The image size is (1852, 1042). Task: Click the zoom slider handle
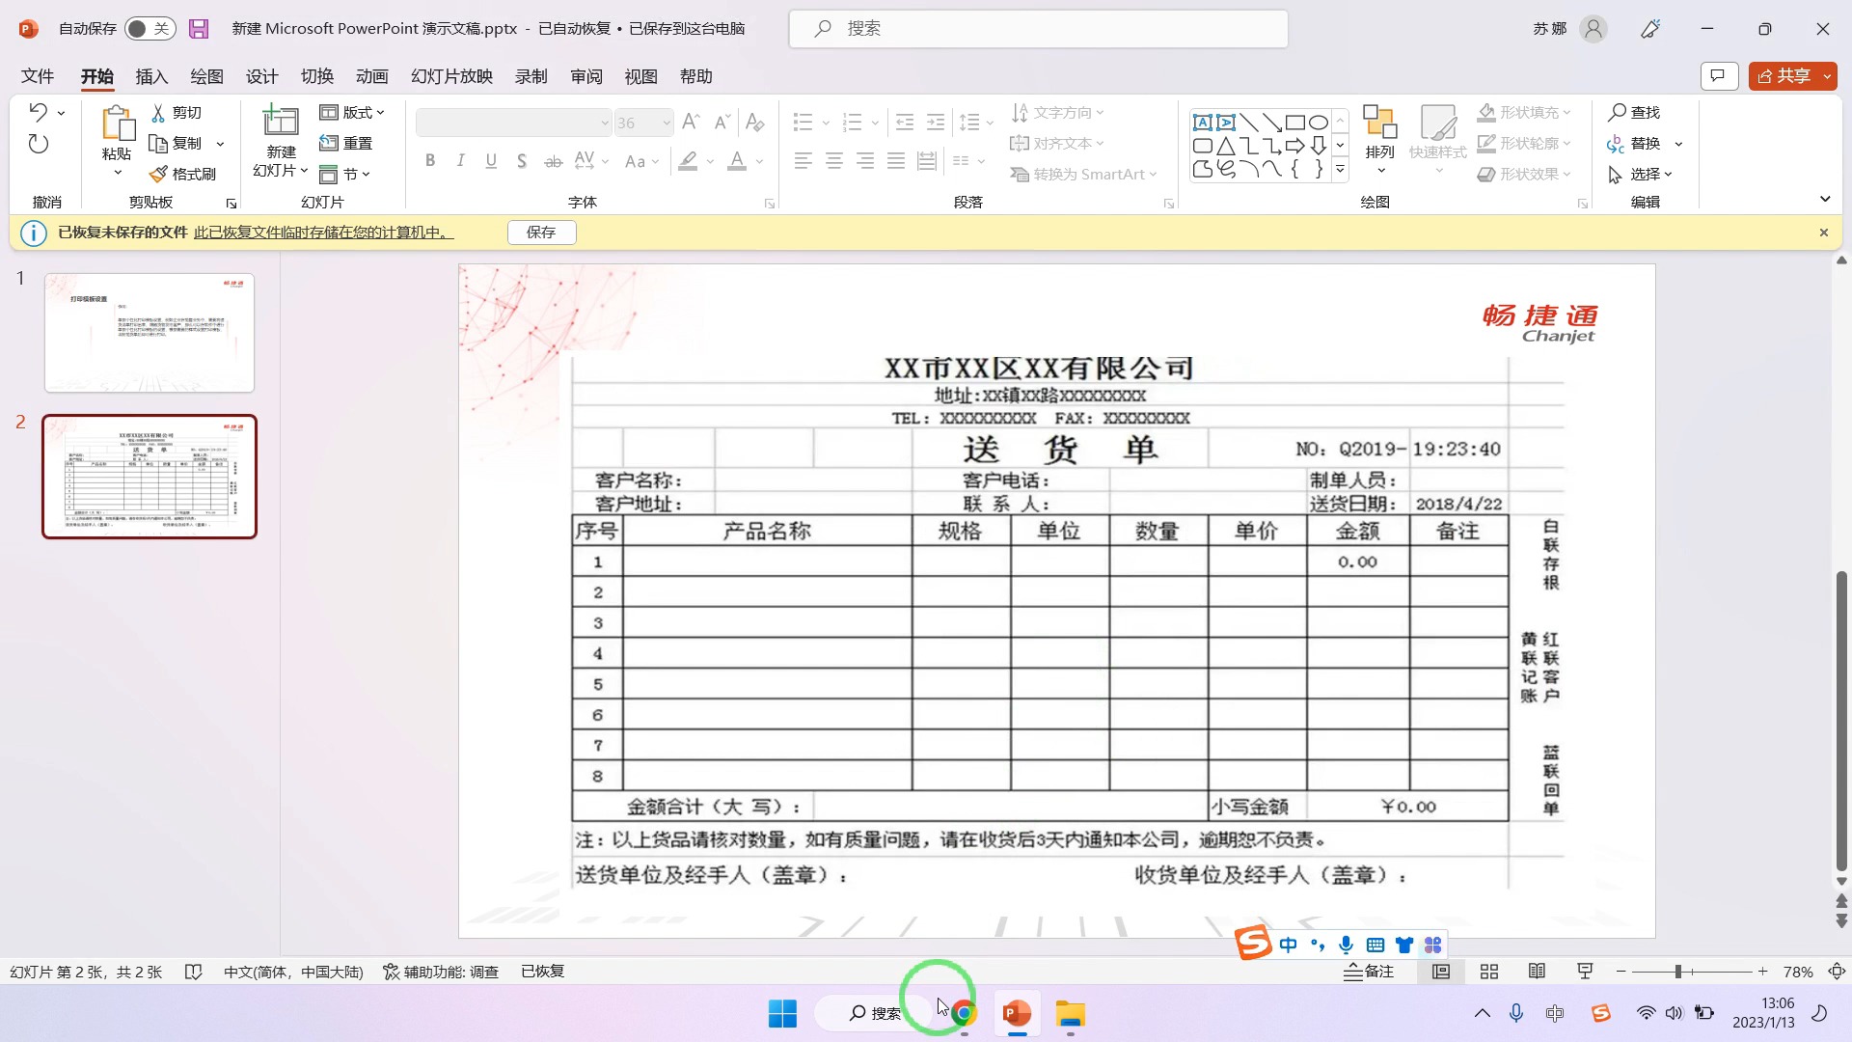pos(1678,972)
